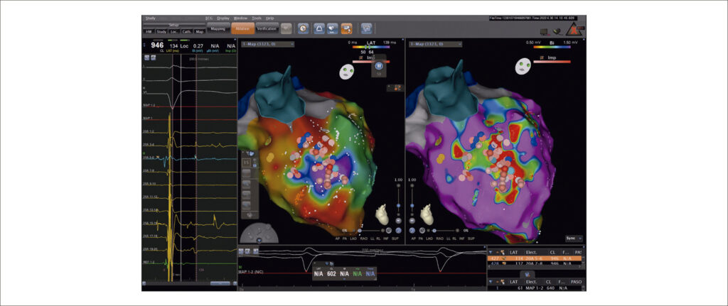Open the HW setup tab

(x=149, y=31)
